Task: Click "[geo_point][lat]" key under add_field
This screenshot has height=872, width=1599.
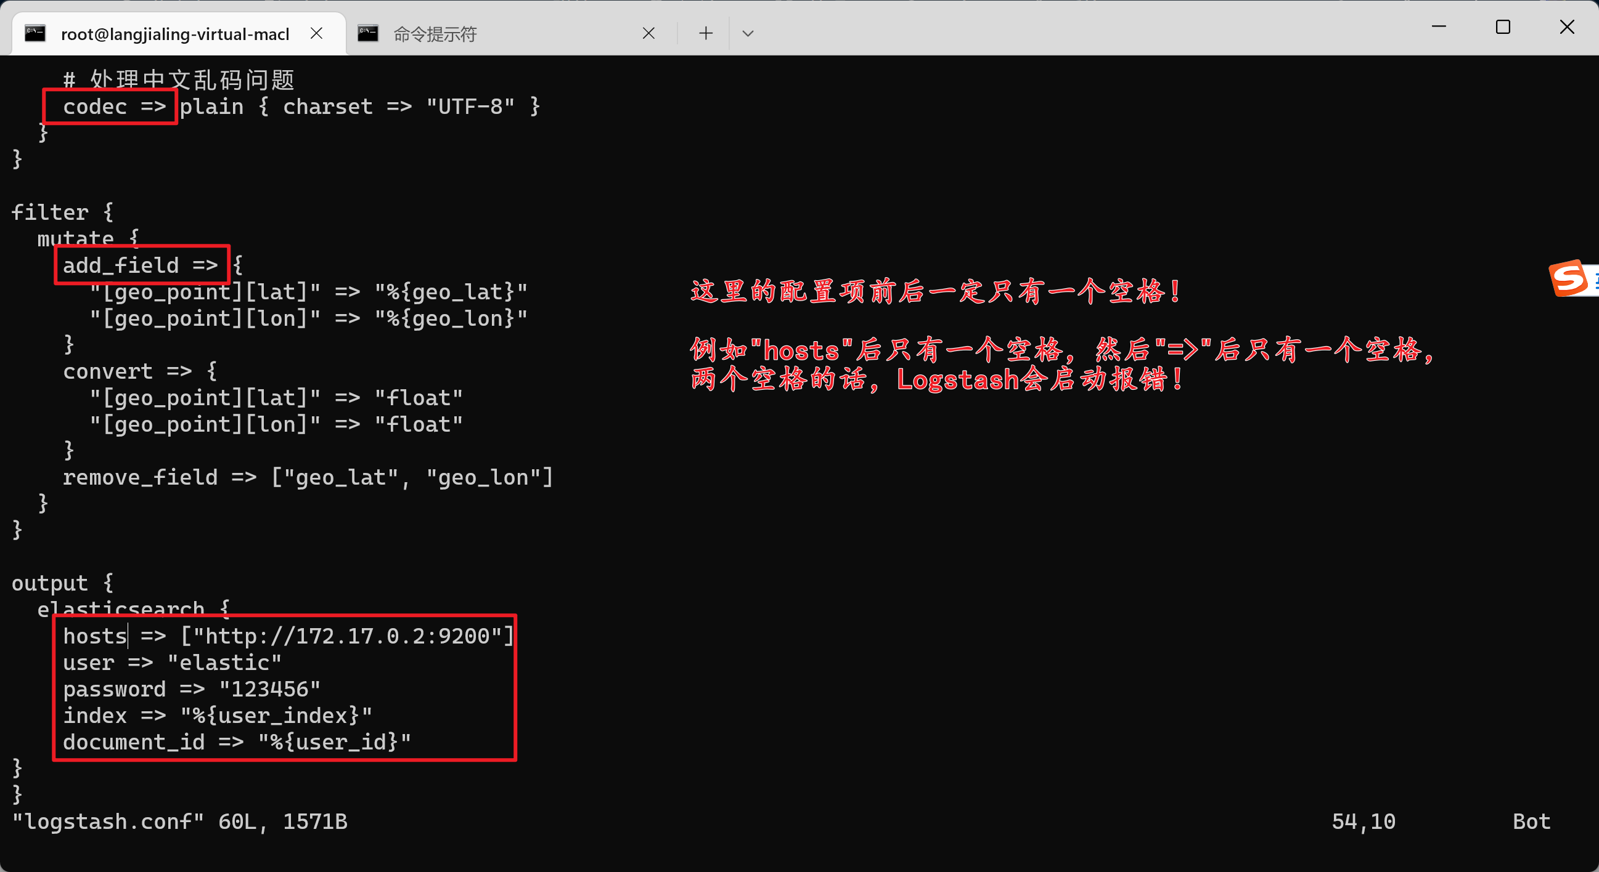Action: (x=205, y=291)
